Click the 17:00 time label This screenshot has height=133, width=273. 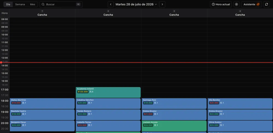[5, 90]
